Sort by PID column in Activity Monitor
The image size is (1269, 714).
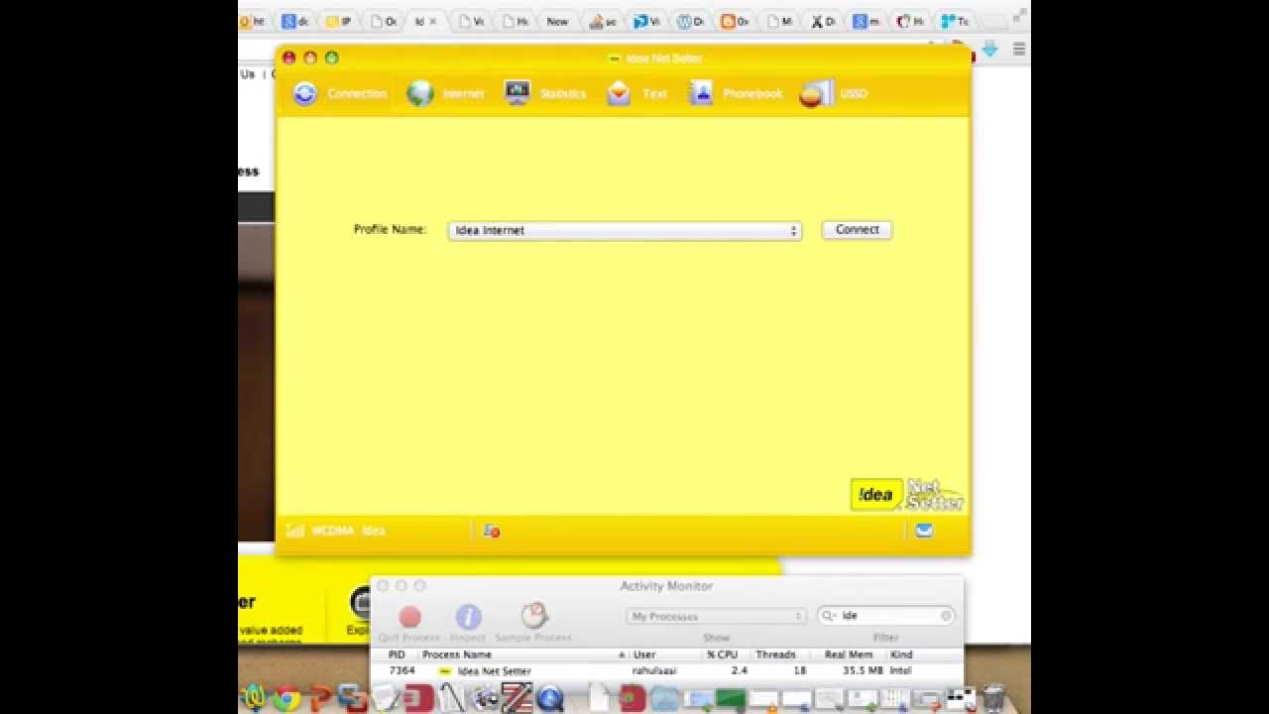pyautogui.click(x=397, y=654)
